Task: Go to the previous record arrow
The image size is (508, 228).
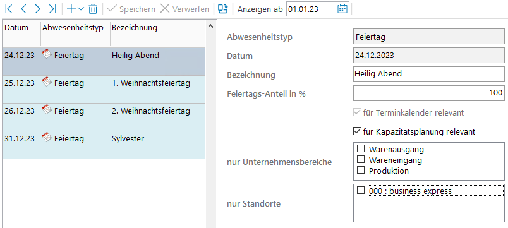Action: pos(23,9)
